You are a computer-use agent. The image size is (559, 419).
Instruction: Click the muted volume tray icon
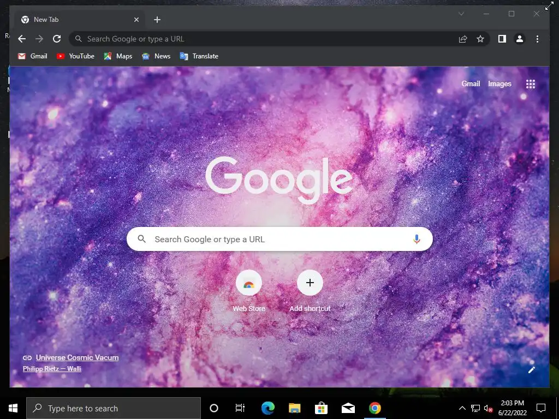tap(489, 408)
